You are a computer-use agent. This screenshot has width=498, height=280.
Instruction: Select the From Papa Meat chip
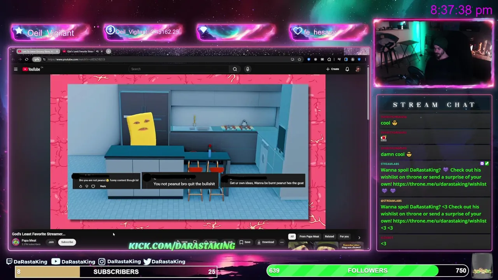[x=309, y=236]
